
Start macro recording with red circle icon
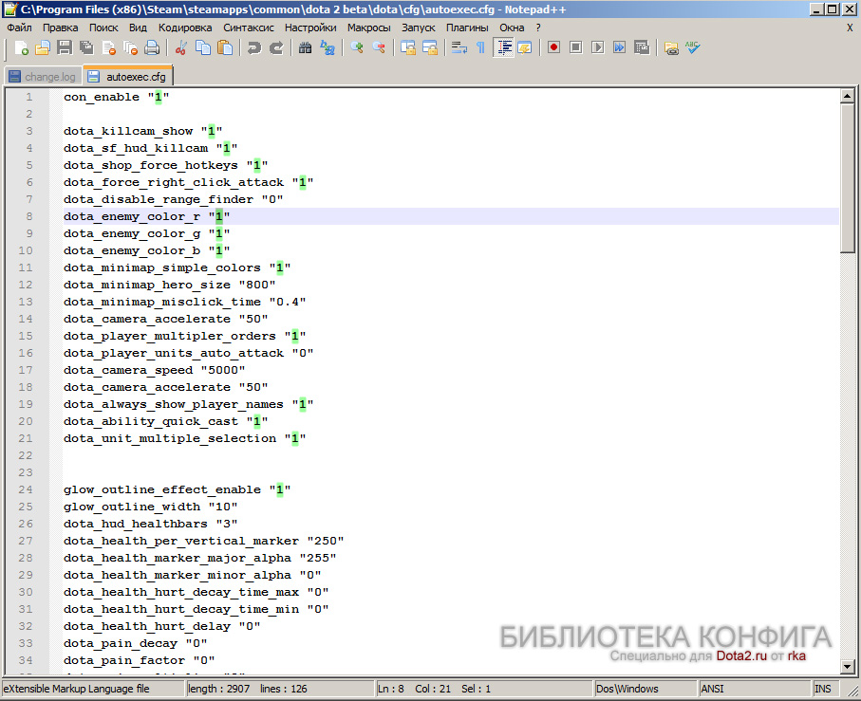[x=552, y=47]
